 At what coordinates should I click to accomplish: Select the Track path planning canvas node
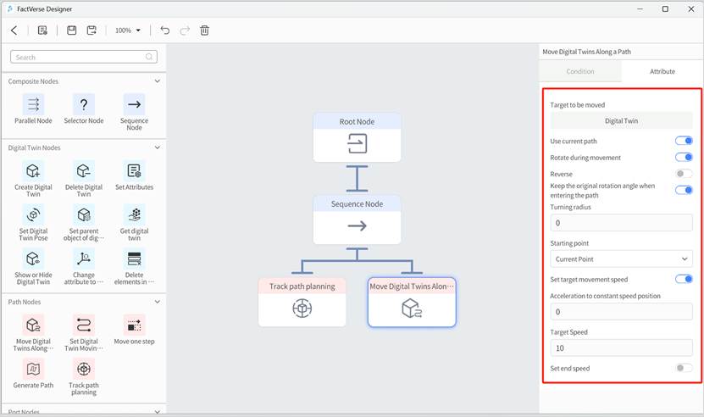[302, 302]
